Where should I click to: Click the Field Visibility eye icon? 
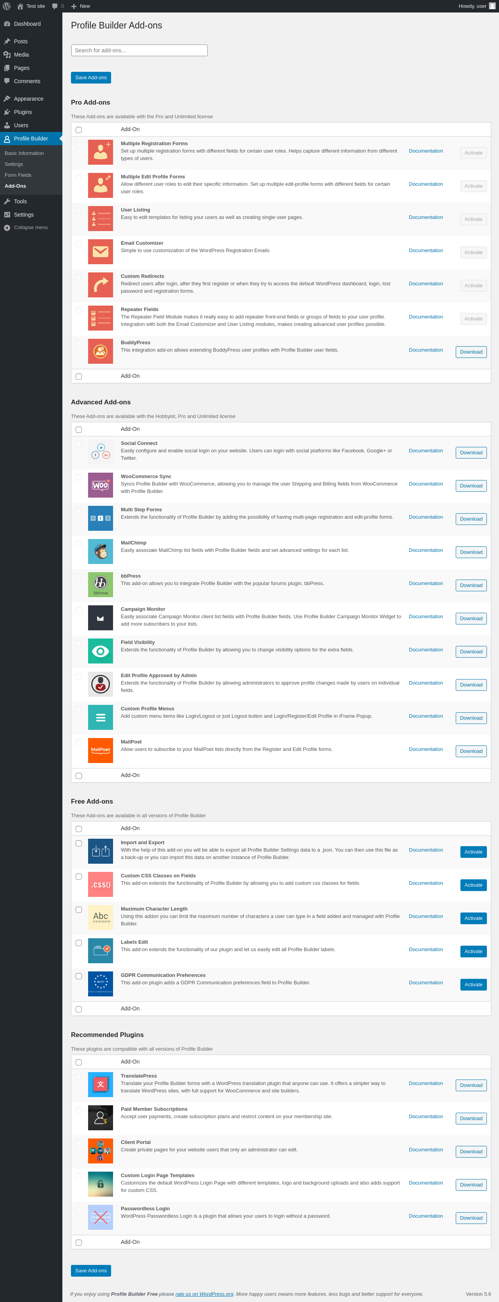(x=101, y=651)
